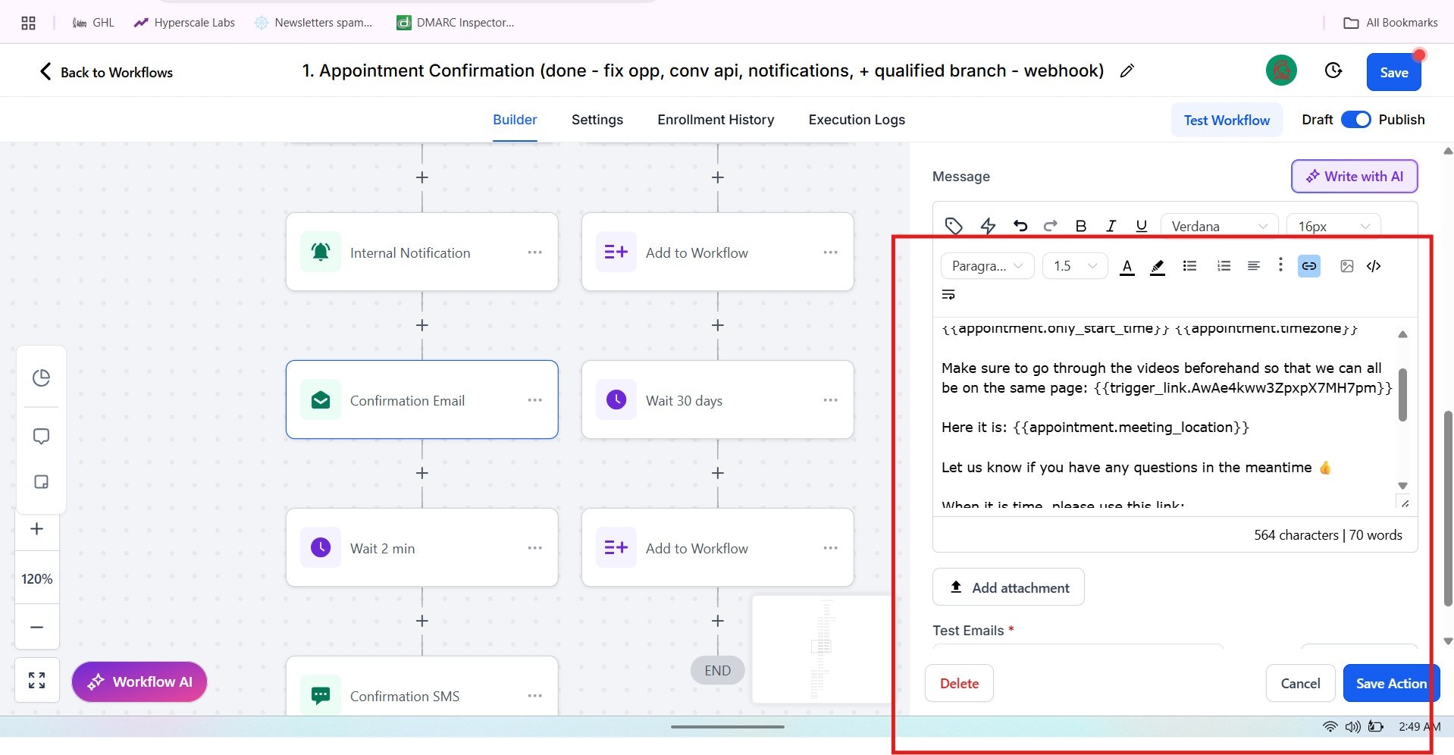Underline the selected text
1454x755 pixels.
tap(1140, 225)
